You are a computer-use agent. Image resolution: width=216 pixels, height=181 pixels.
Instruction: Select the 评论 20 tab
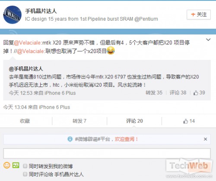[134, 121]
